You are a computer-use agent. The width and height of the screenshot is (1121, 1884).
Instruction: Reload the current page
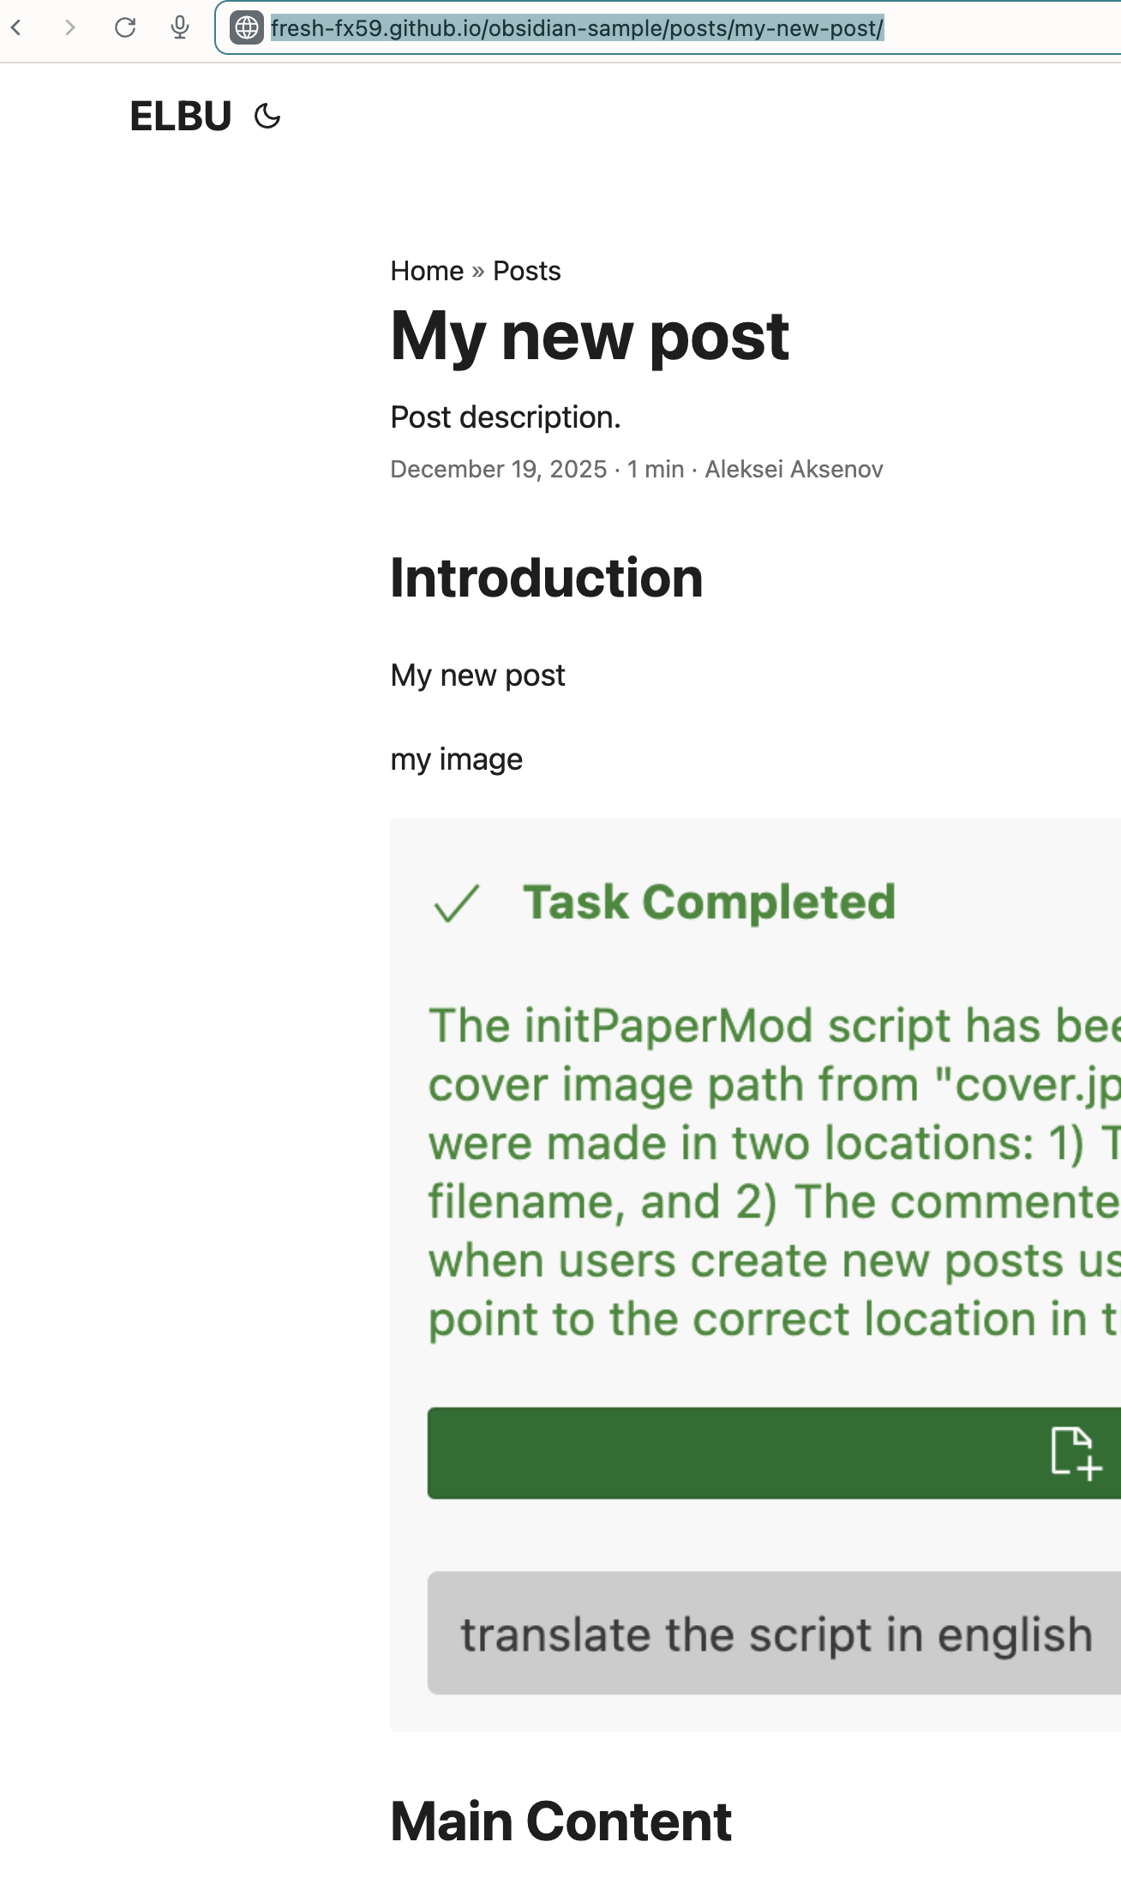click(x=125, y=28)
